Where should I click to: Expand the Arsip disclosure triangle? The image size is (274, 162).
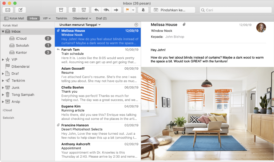point(3,102)
